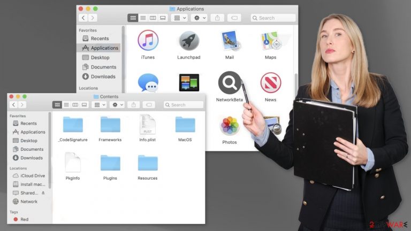Image resolution: width=411 pixels, height=231 pixels.
Task: Switch Contents window to icon view
Action: pyautogui.click(x=57, y=105)
